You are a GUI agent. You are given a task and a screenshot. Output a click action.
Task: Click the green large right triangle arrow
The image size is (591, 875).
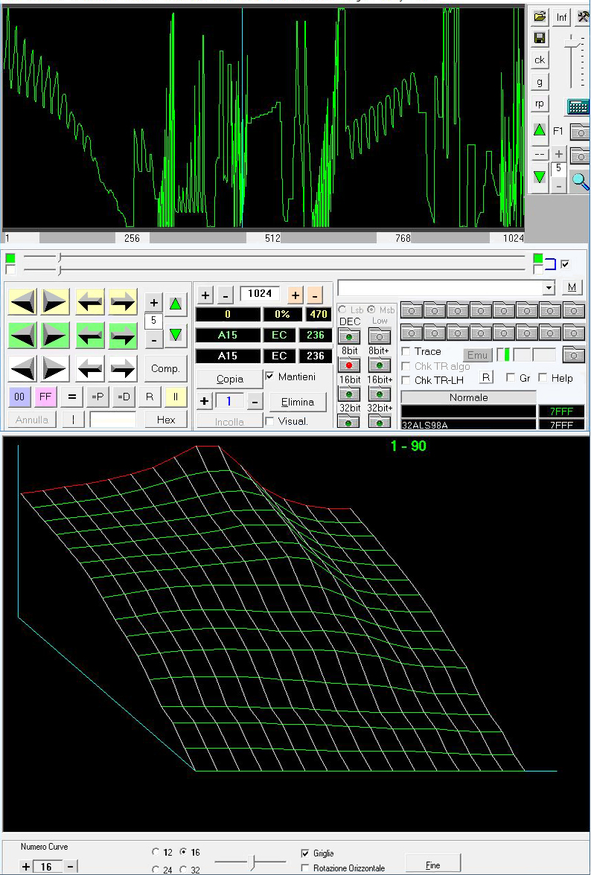[x=54, y=335]
